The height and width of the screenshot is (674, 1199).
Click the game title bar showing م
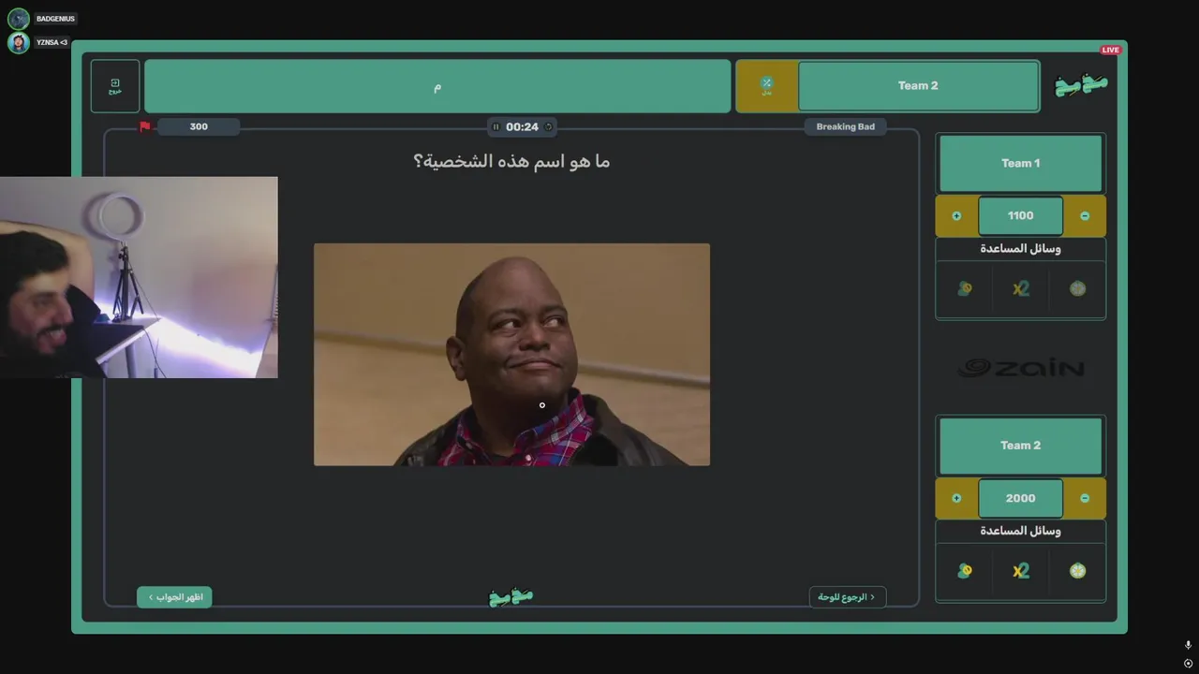click(437, 86)
